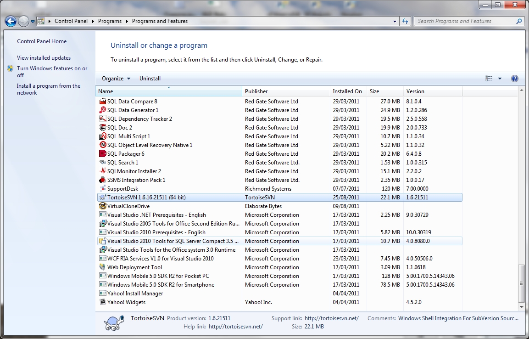
Task: Sort by the Publisher column header
Action: (286, 91)
